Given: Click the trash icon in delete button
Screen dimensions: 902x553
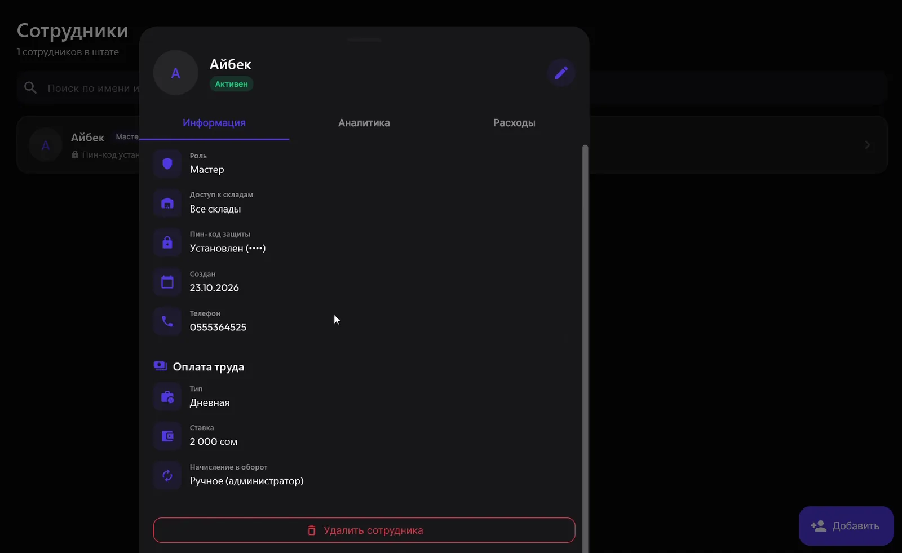Looking at the screenshot, I should (x=312, y=530).
